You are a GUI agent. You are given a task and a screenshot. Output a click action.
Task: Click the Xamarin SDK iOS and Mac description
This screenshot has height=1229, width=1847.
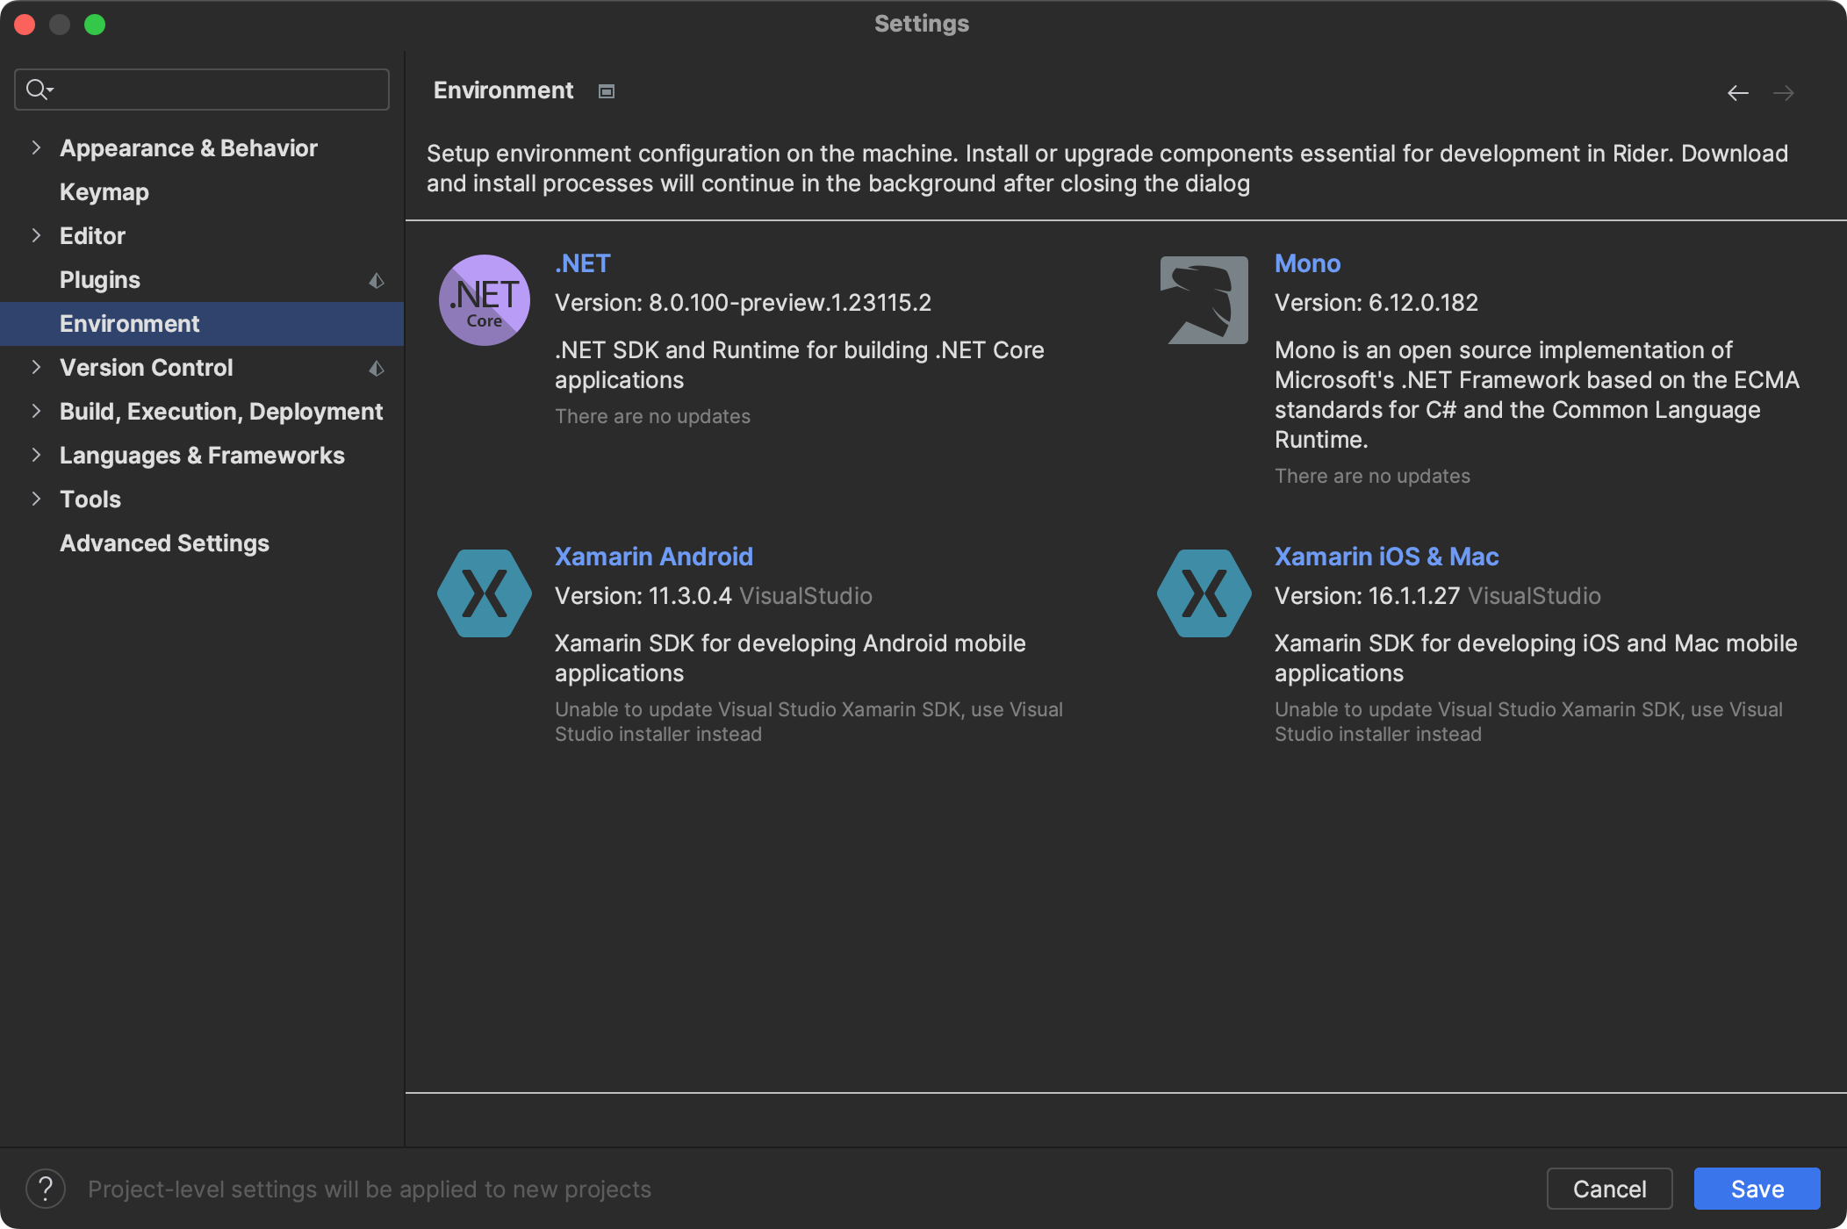[x=1536, y=658]
